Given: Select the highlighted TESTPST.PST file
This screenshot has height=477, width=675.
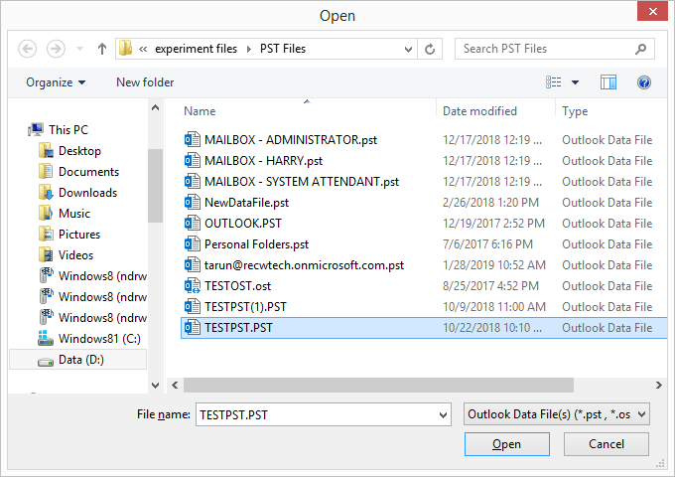Looking at the screenshot, I should 424,328.
